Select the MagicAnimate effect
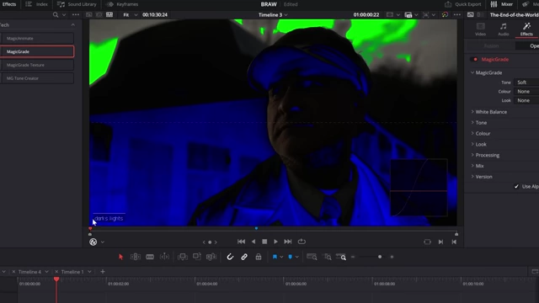 pyautogui.click(x=37, y=38)
